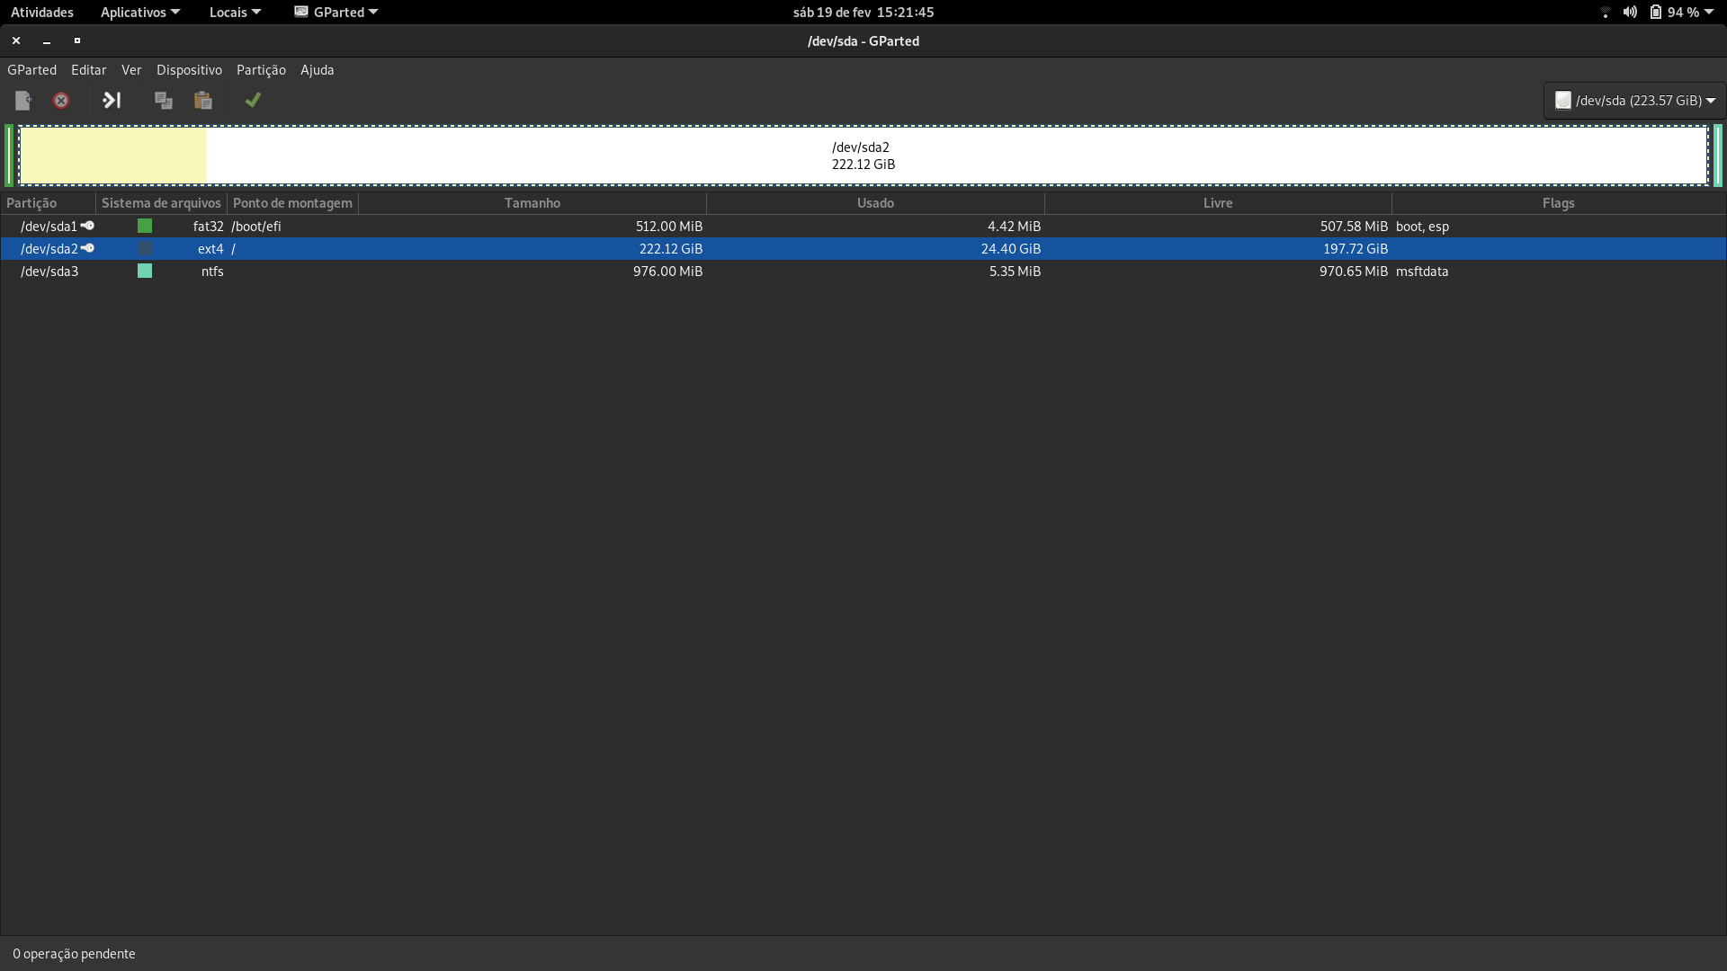Select the /dev/sda1 partition row

tap(863, 227)
